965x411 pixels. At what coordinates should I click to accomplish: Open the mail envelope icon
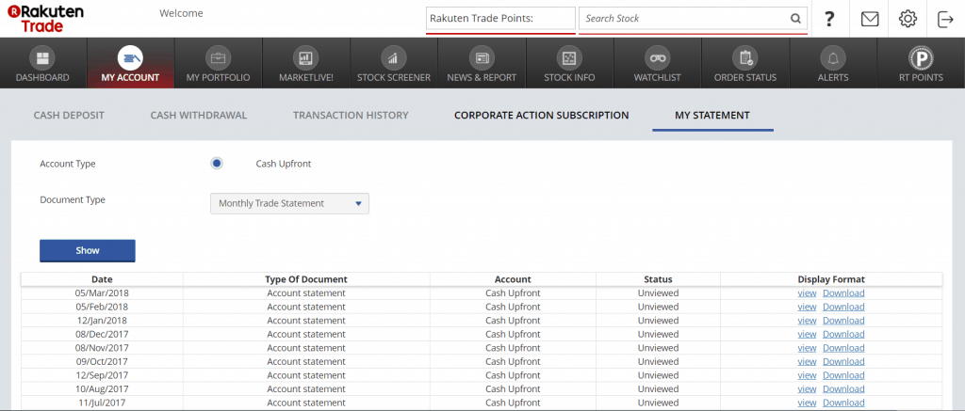coord(870,19)
